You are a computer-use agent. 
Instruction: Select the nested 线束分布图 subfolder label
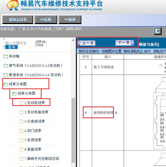(26, 93)
